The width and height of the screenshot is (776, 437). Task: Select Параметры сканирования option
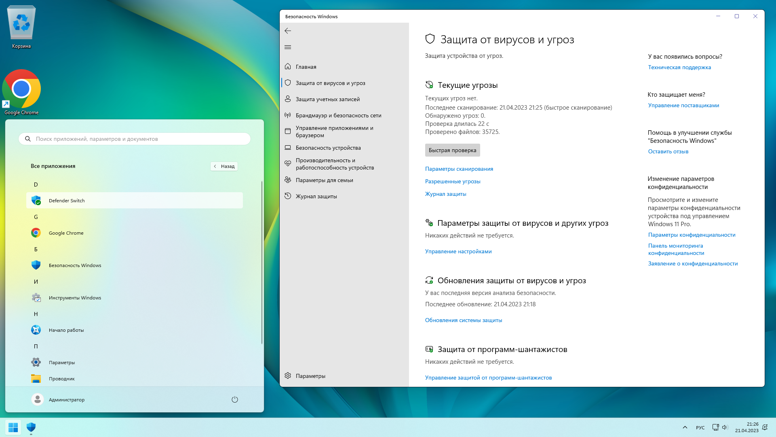[x=459, y=169]
